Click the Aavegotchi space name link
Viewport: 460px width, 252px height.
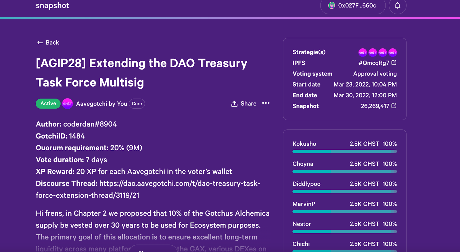101,104
